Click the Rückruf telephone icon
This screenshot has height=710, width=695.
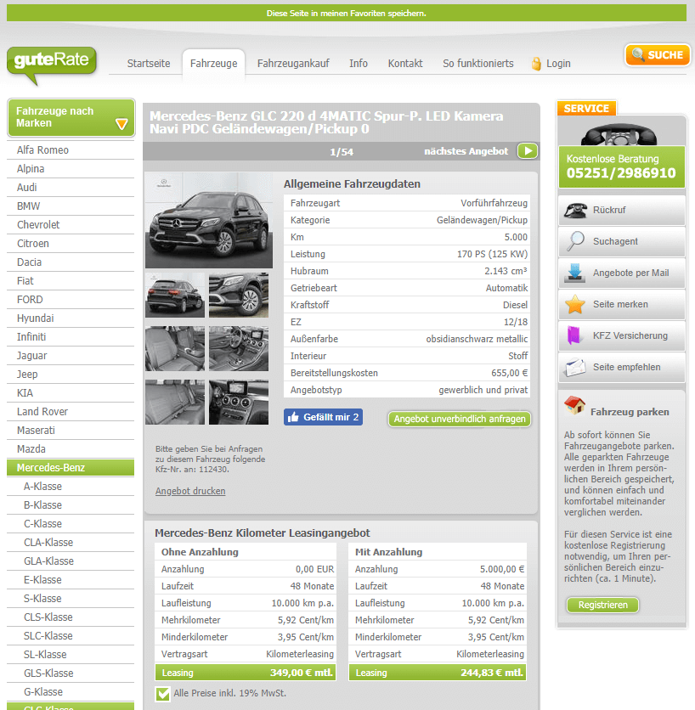click(575, 210)
